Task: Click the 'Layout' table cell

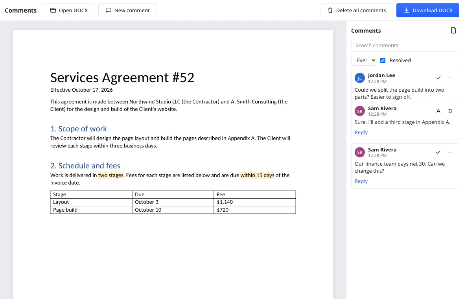Action: click(91, 202)
